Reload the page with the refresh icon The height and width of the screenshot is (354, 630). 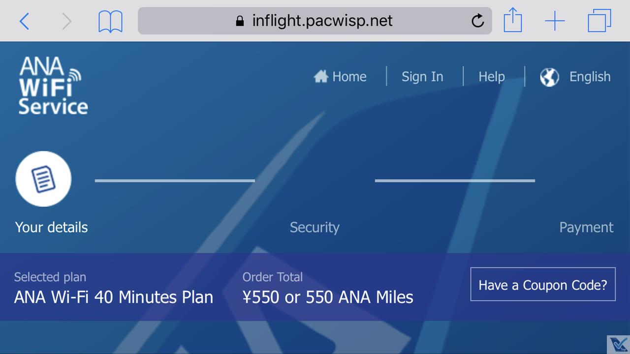tap(477, 21)
